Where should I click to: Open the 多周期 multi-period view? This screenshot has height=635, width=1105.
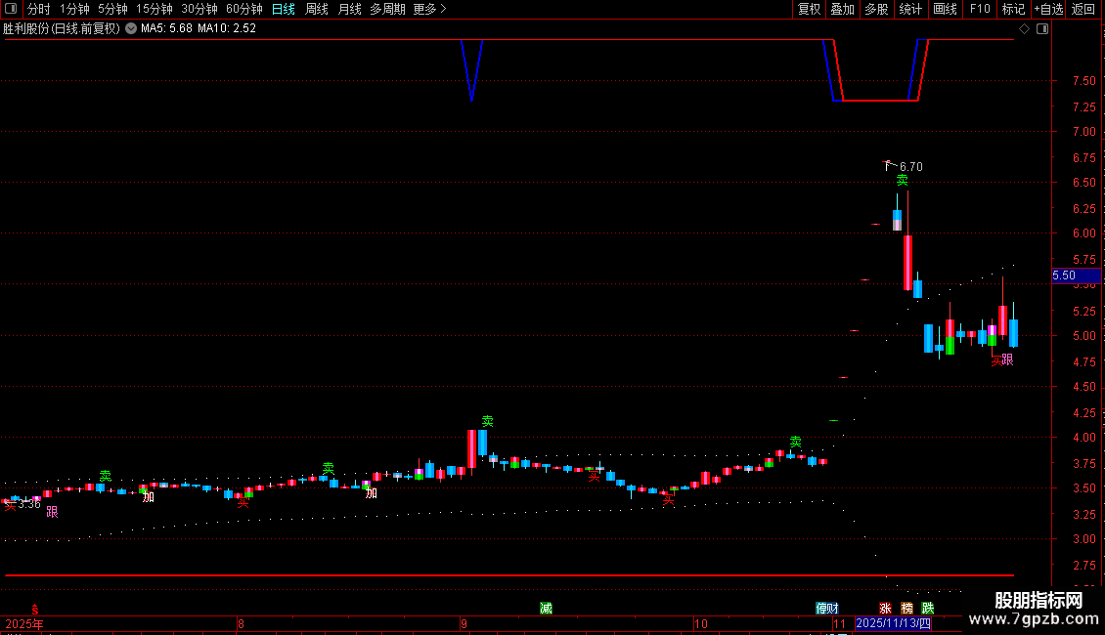[387, 9]
